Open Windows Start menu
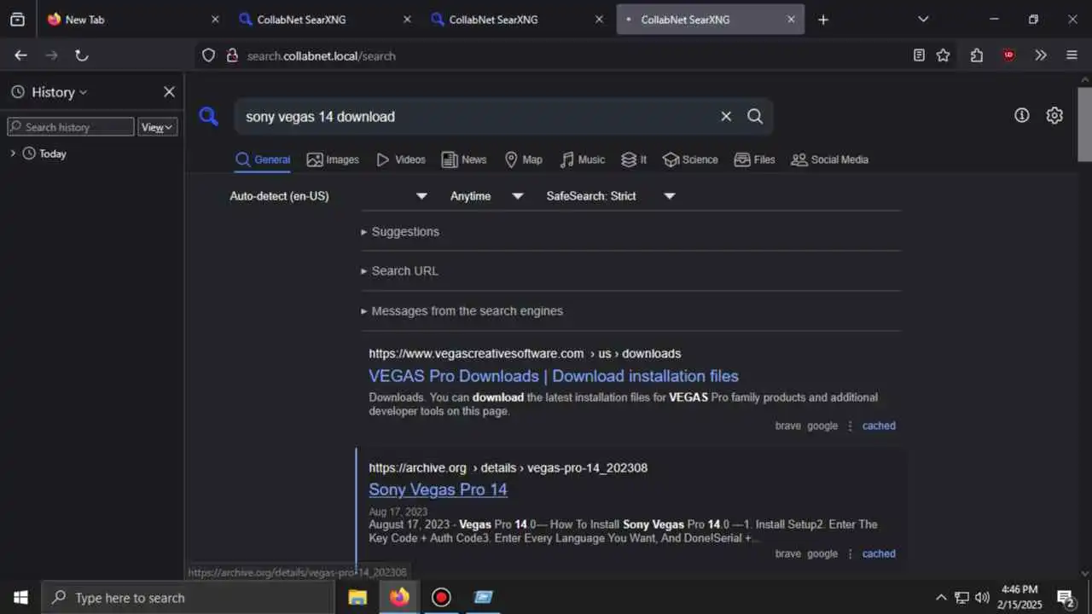 point(20,598)
